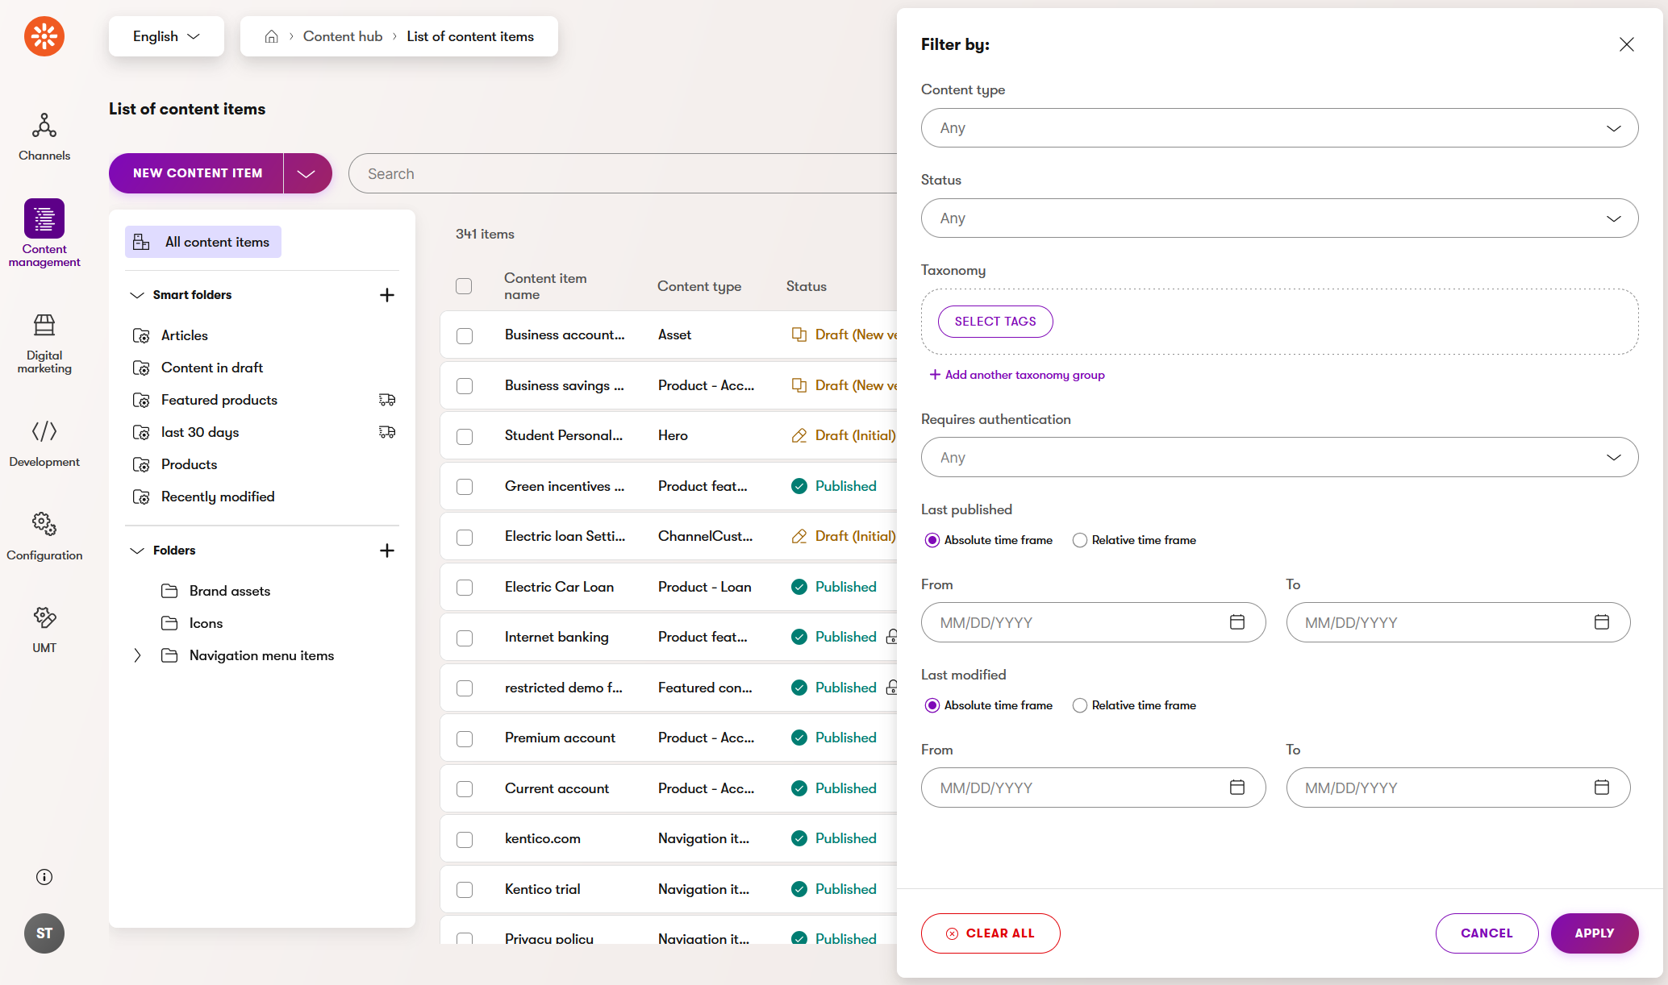Select Relative time frame under Last modified
Screen dimensions: 1668x985
click(1080, 705)
